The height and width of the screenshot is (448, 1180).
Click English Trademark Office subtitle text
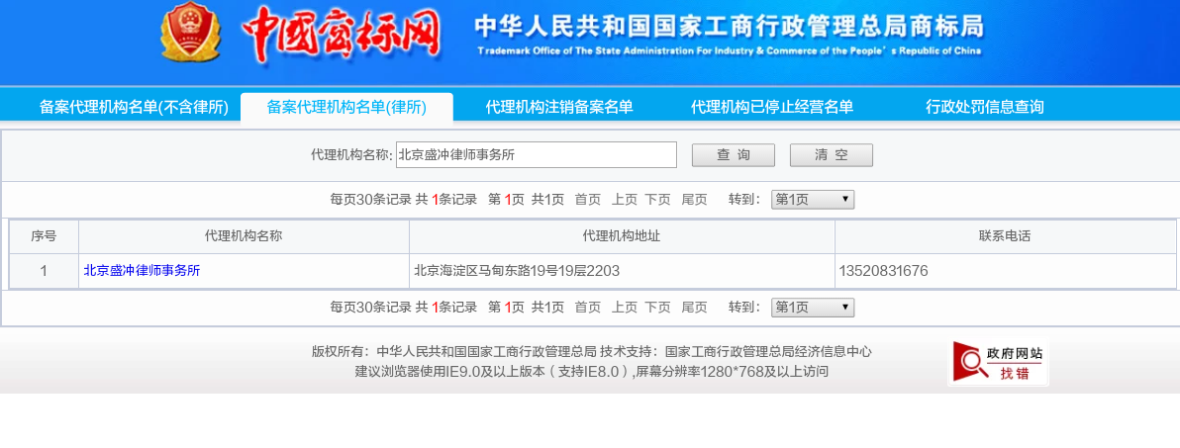730,51
